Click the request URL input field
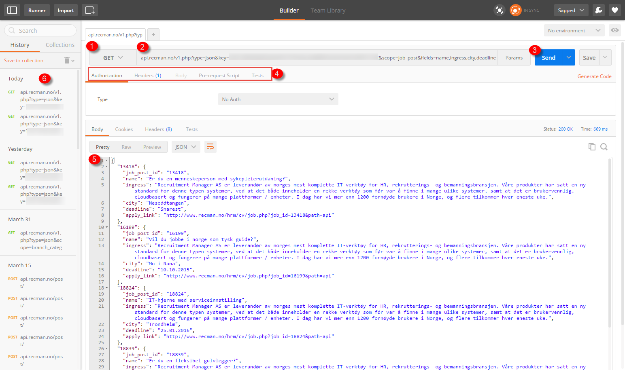Viewport: 625px width, 370px height. pos(316,58)
